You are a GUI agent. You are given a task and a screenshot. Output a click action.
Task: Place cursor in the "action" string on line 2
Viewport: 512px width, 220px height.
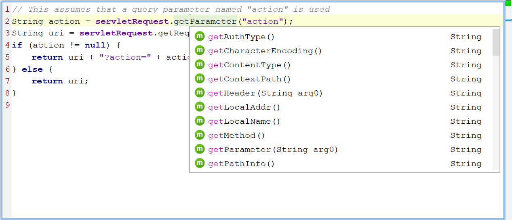click(x=262, y=21)
